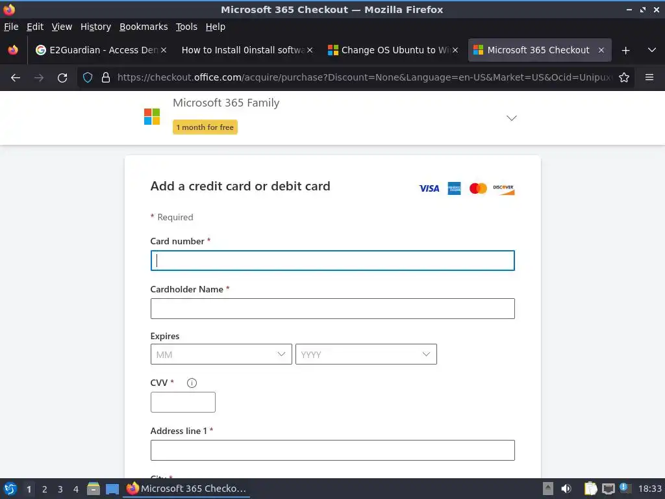Click the show desktop taskbar icon
Screen dimensions: 665x499
pyautogui.click(x=112, y=489)
